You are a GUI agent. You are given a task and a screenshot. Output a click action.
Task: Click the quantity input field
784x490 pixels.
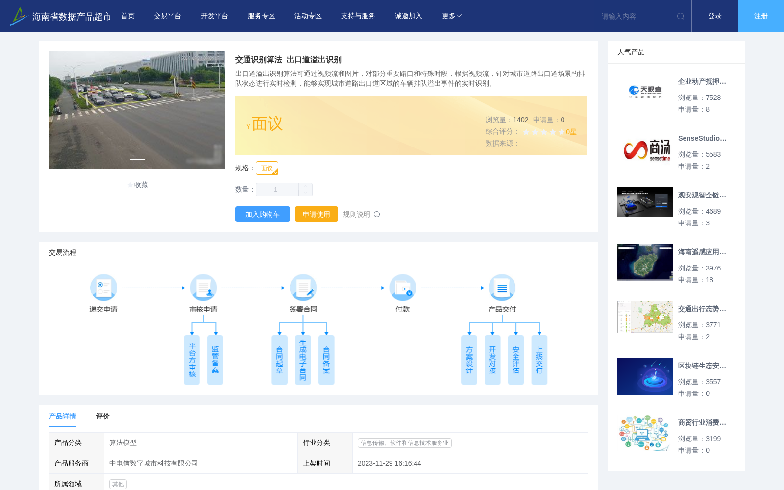277,190
